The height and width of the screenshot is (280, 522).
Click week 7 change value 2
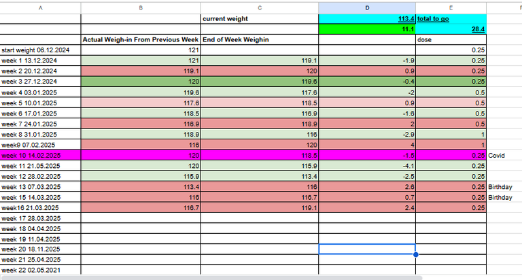click(x=367, y=124)
